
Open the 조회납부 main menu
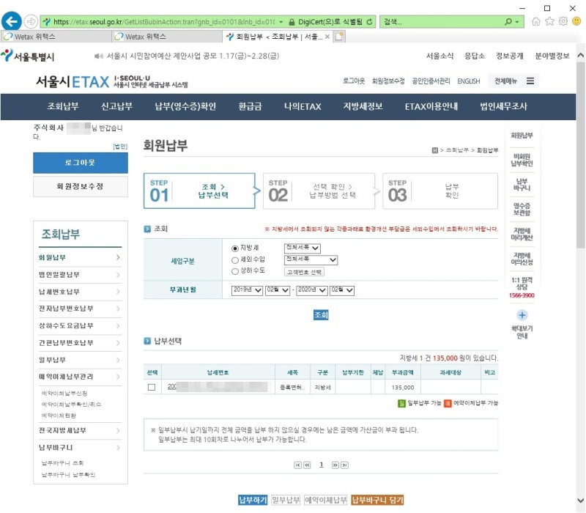point(63,106)
